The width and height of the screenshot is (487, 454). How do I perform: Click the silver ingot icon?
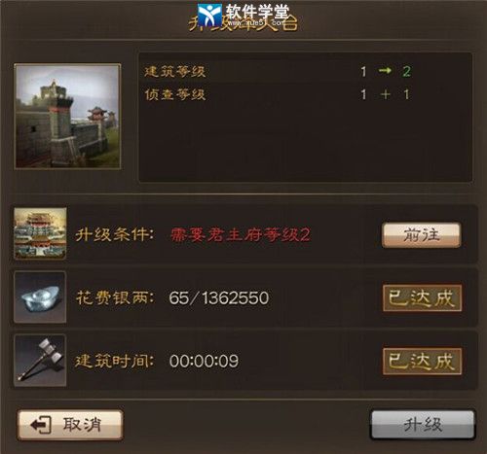tap(40, 297)
